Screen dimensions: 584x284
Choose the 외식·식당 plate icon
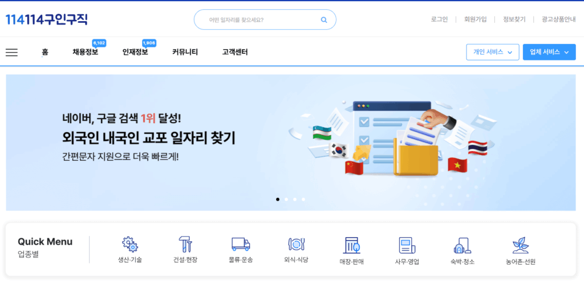tap(297, 244)
